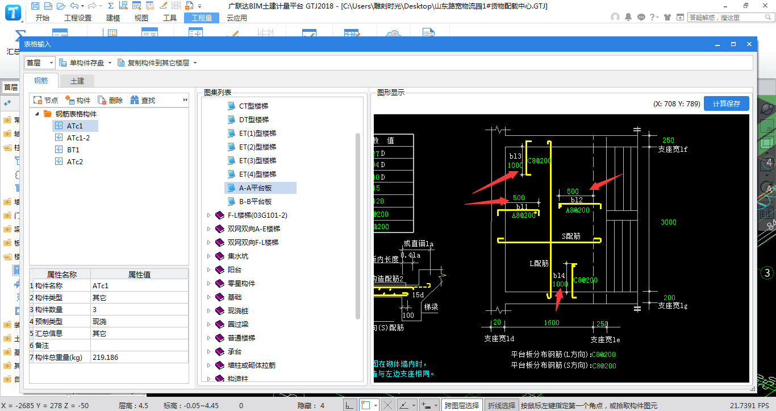Click the 节点 add node icon button

(x=45, y=100)
